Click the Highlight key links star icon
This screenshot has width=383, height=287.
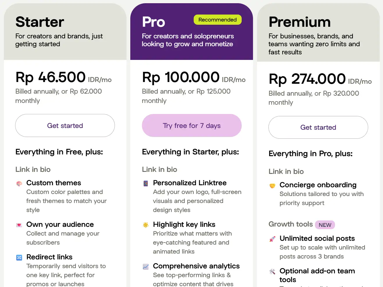146,225
